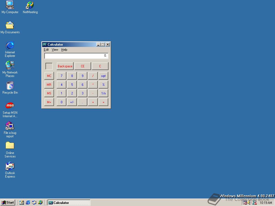Open the Start menu

(x=8, y=203)
